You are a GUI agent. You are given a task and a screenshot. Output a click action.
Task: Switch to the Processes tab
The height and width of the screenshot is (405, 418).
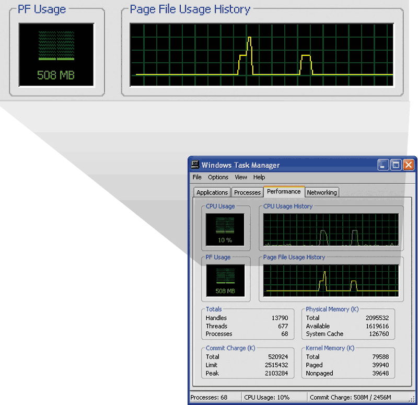[x=247, y=192]
